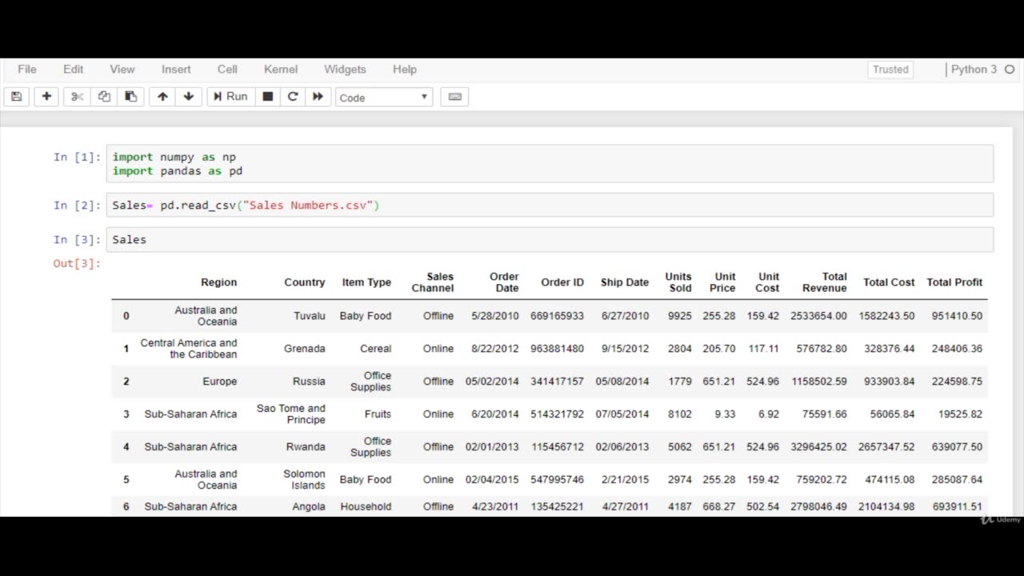This screenshot has height=576, width=1024.
Task: Open the cell type Code dropdown
Action: click(x=384, y=98)
